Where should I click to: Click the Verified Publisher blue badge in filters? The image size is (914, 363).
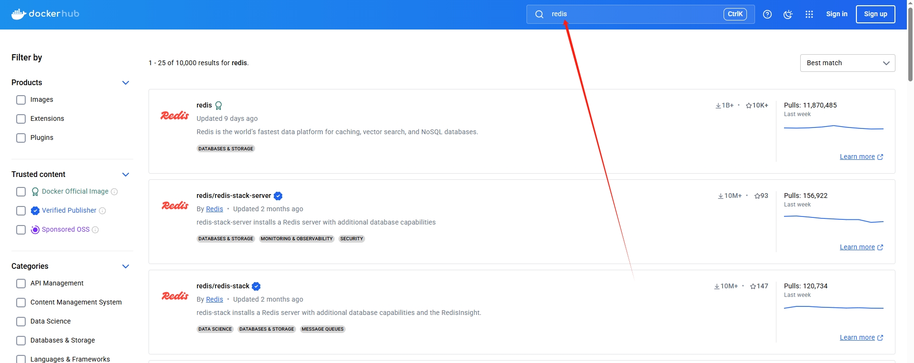coord(35,211)
